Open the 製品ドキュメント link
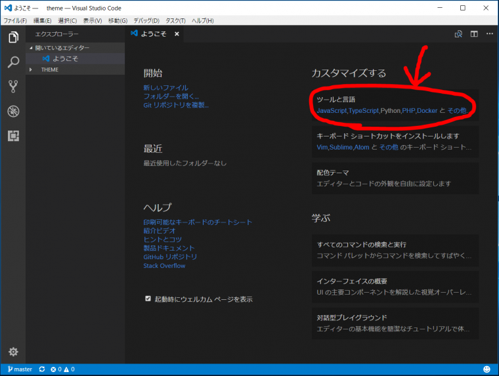The image size is (499, 376). (169, 248)
